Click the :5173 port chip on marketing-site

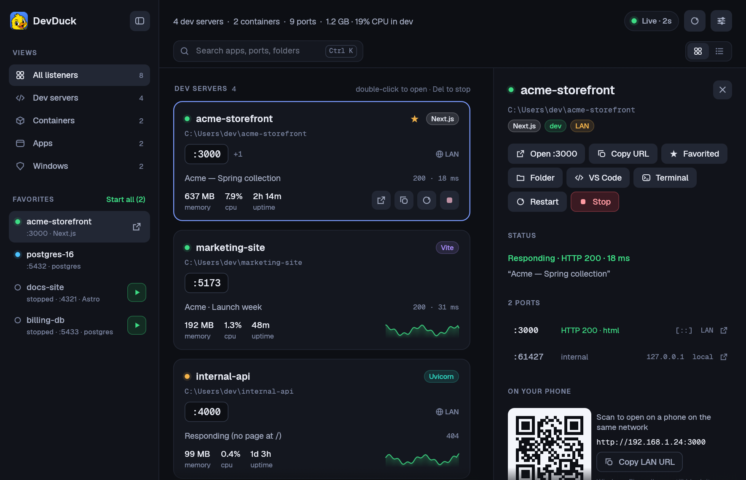(207, 283)
